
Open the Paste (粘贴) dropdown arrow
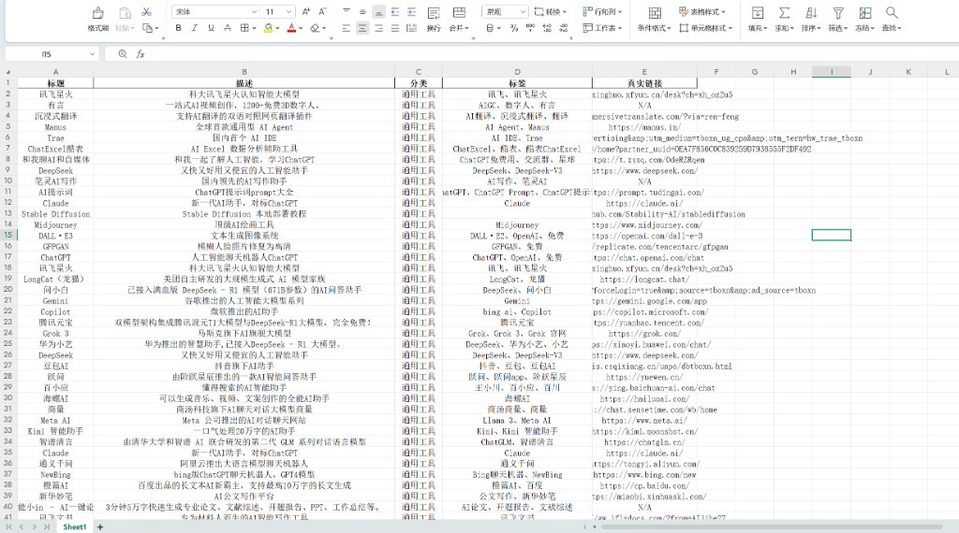point(133,28)
